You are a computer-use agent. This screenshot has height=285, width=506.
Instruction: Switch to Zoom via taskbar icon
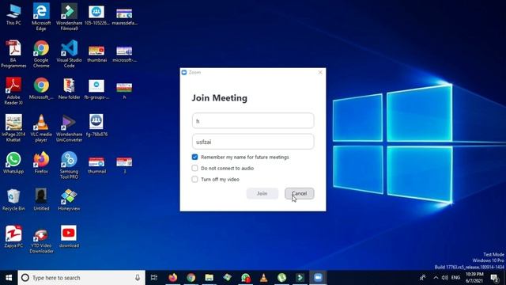coord(318,278)
